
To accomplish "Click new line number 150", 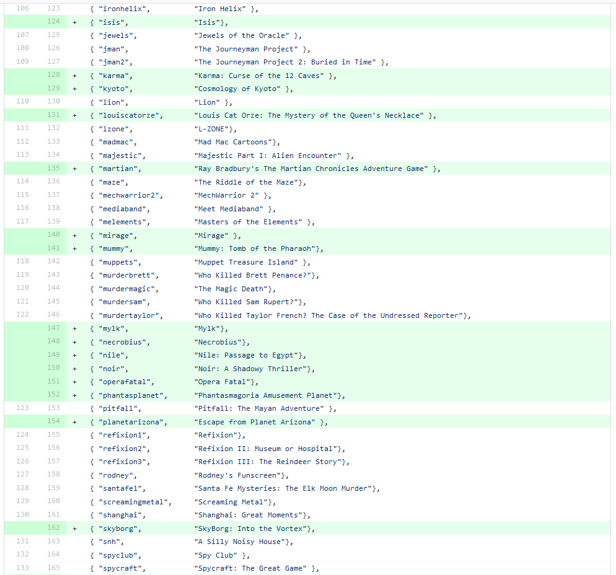I will 53,368.
